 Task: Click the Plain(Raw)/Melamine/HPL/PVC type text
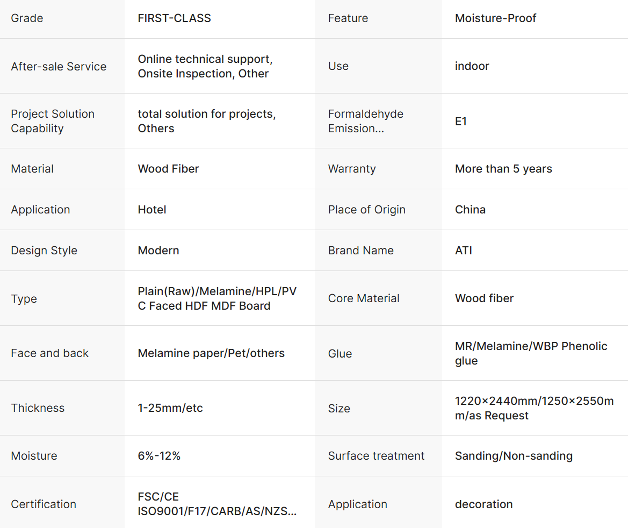[x=217, y=298]
